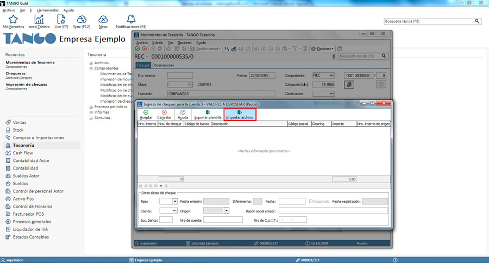Go to last record in Movimientos toolbar
489x263 pixels.
[x=278, y=49]
